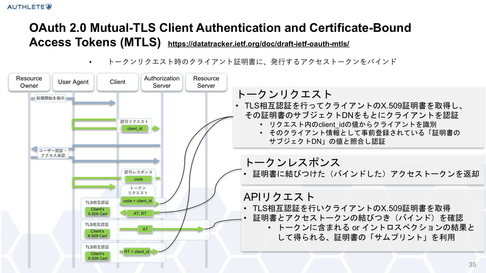Click the slide page number 35
The width and height of the screenshot is (486, 273).
click(x=472, y=264)
